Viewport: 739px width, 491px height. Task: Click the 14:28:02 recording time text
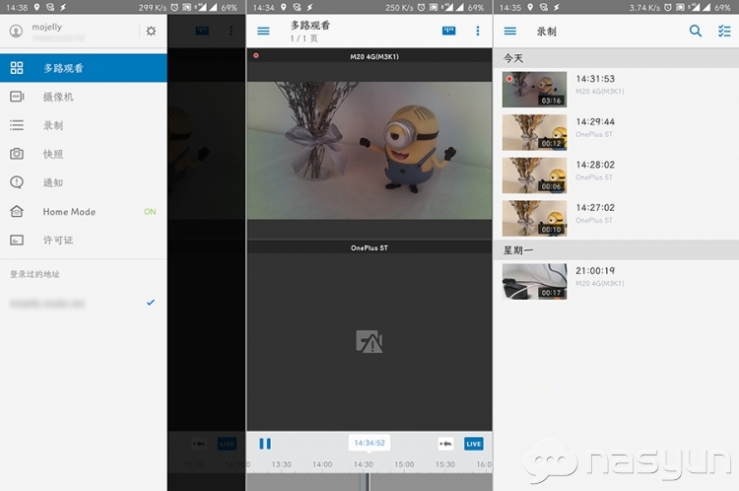595,165
